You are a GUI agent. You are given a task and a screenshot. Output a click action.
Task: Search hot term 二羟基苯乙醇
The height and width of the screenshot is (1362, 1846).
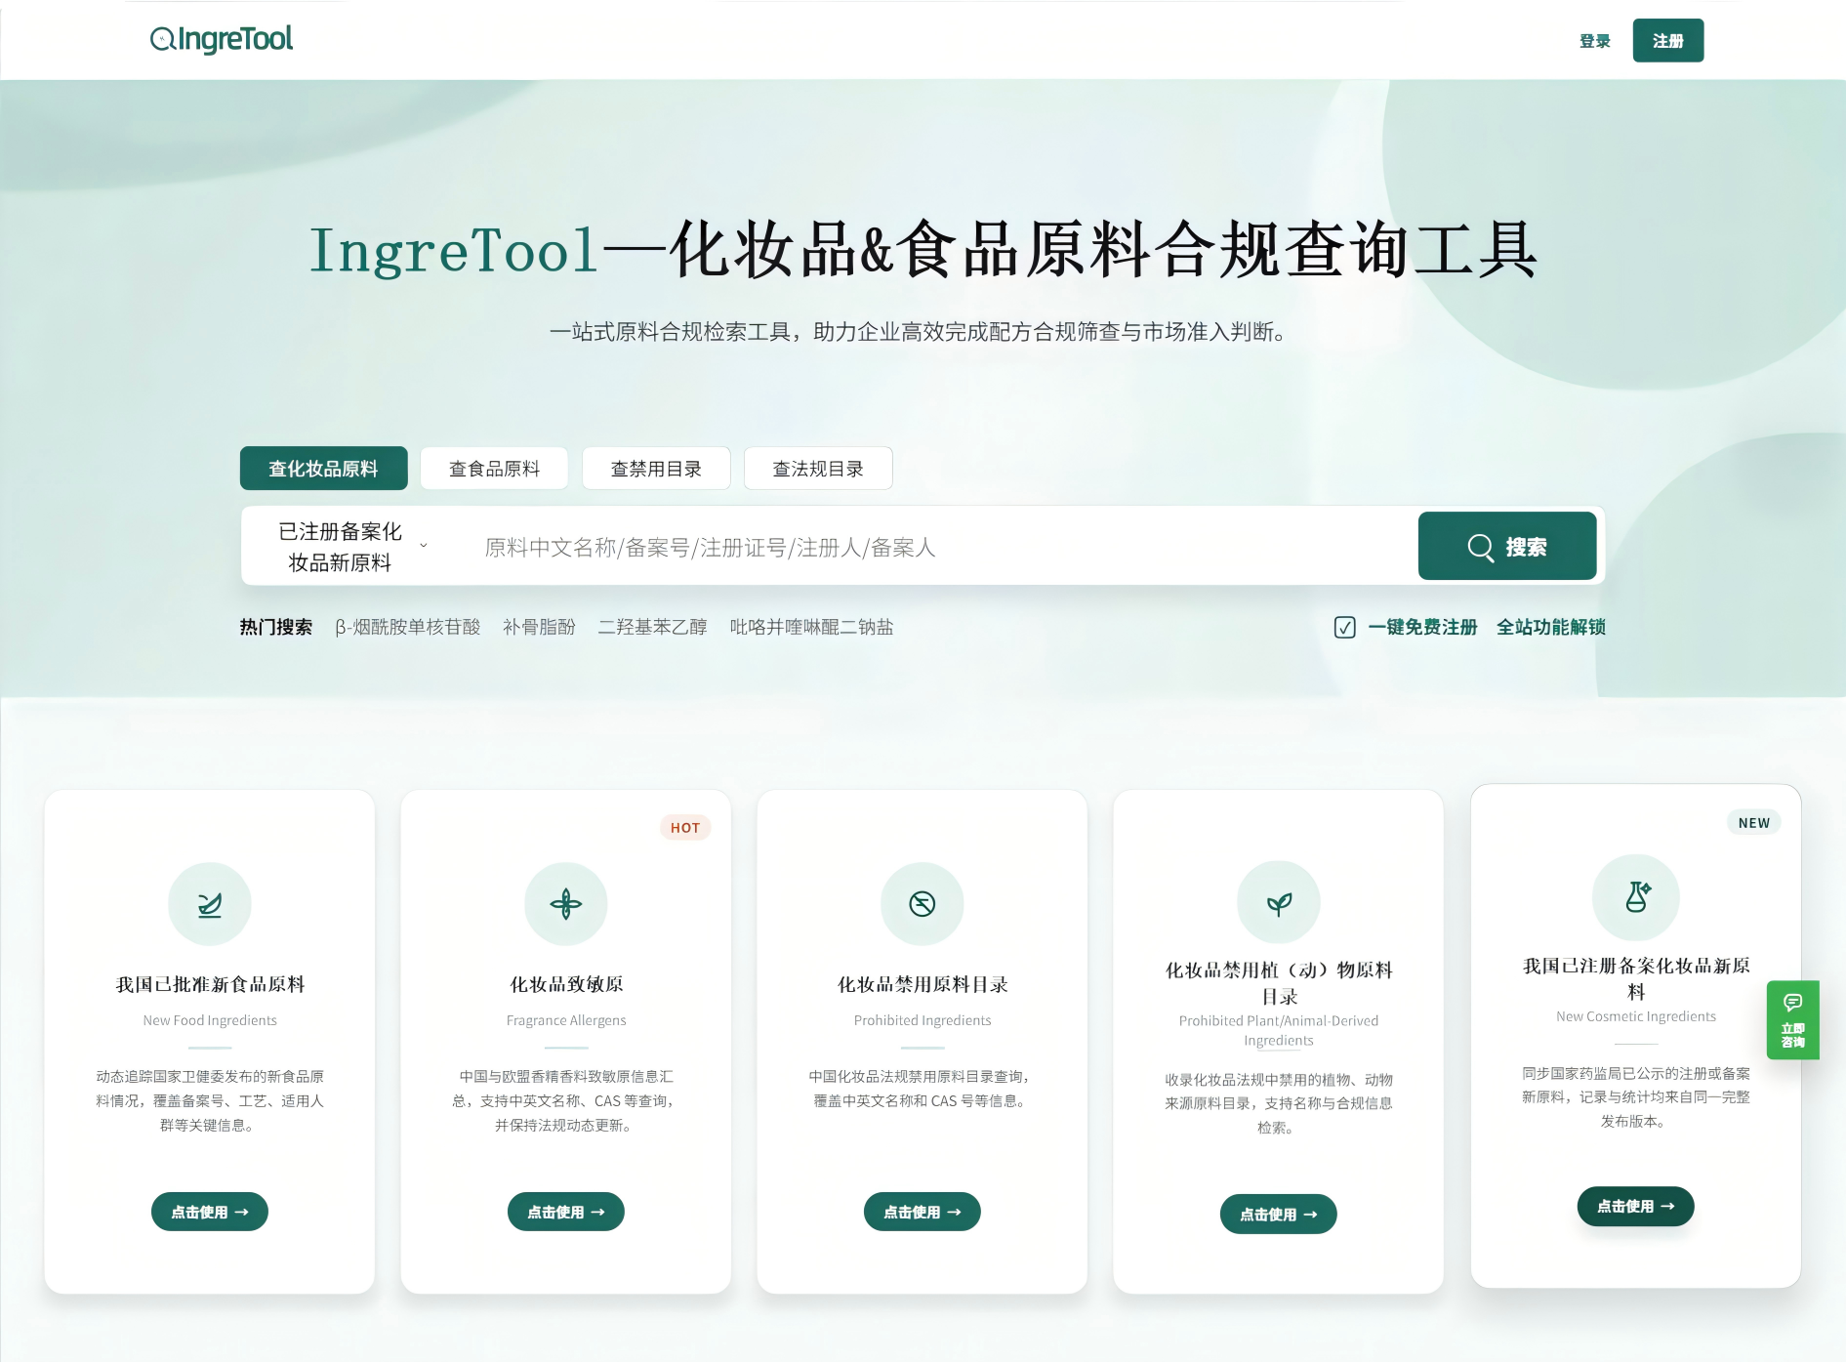click(653, 627)
